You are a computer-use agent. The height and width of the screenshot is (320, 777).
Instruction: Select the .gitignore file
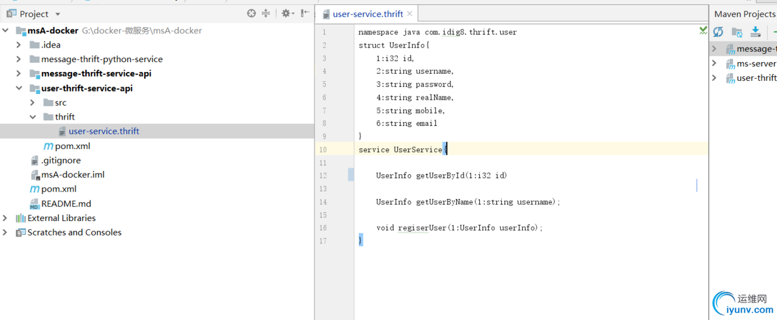(55, 160)
